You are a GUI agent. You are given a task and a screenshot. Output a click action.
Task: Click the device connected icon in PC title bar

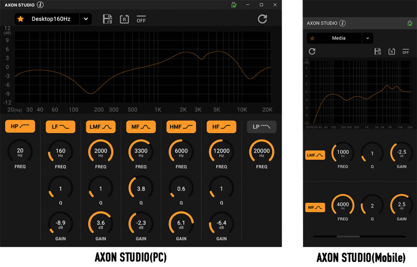[234, 5]
